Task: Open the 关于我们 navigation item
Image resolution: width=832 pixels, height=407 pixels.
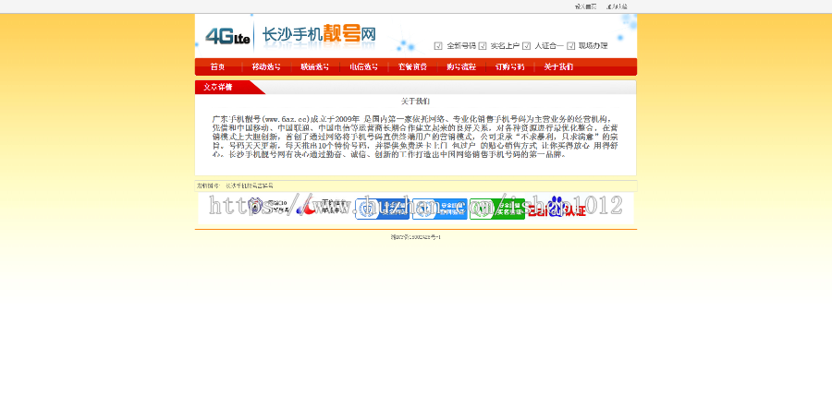Action: (558, 66)
